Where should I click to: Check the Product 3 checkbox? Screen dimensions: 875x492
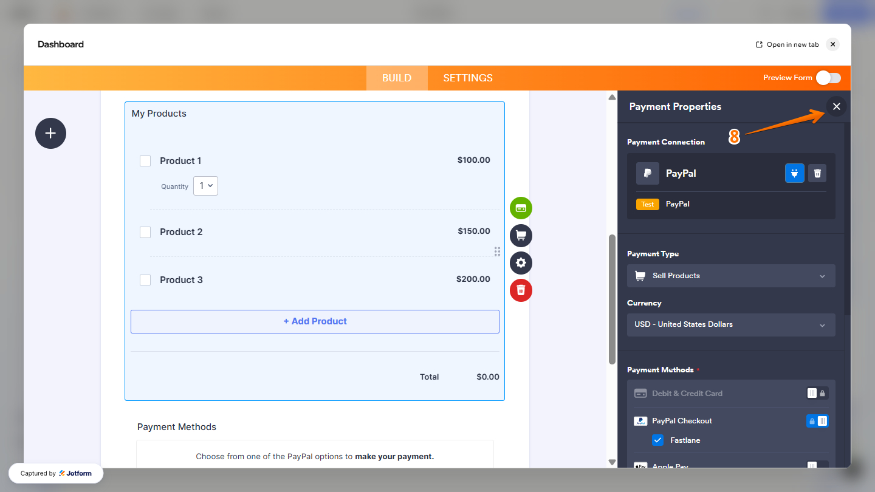point(145,280)
